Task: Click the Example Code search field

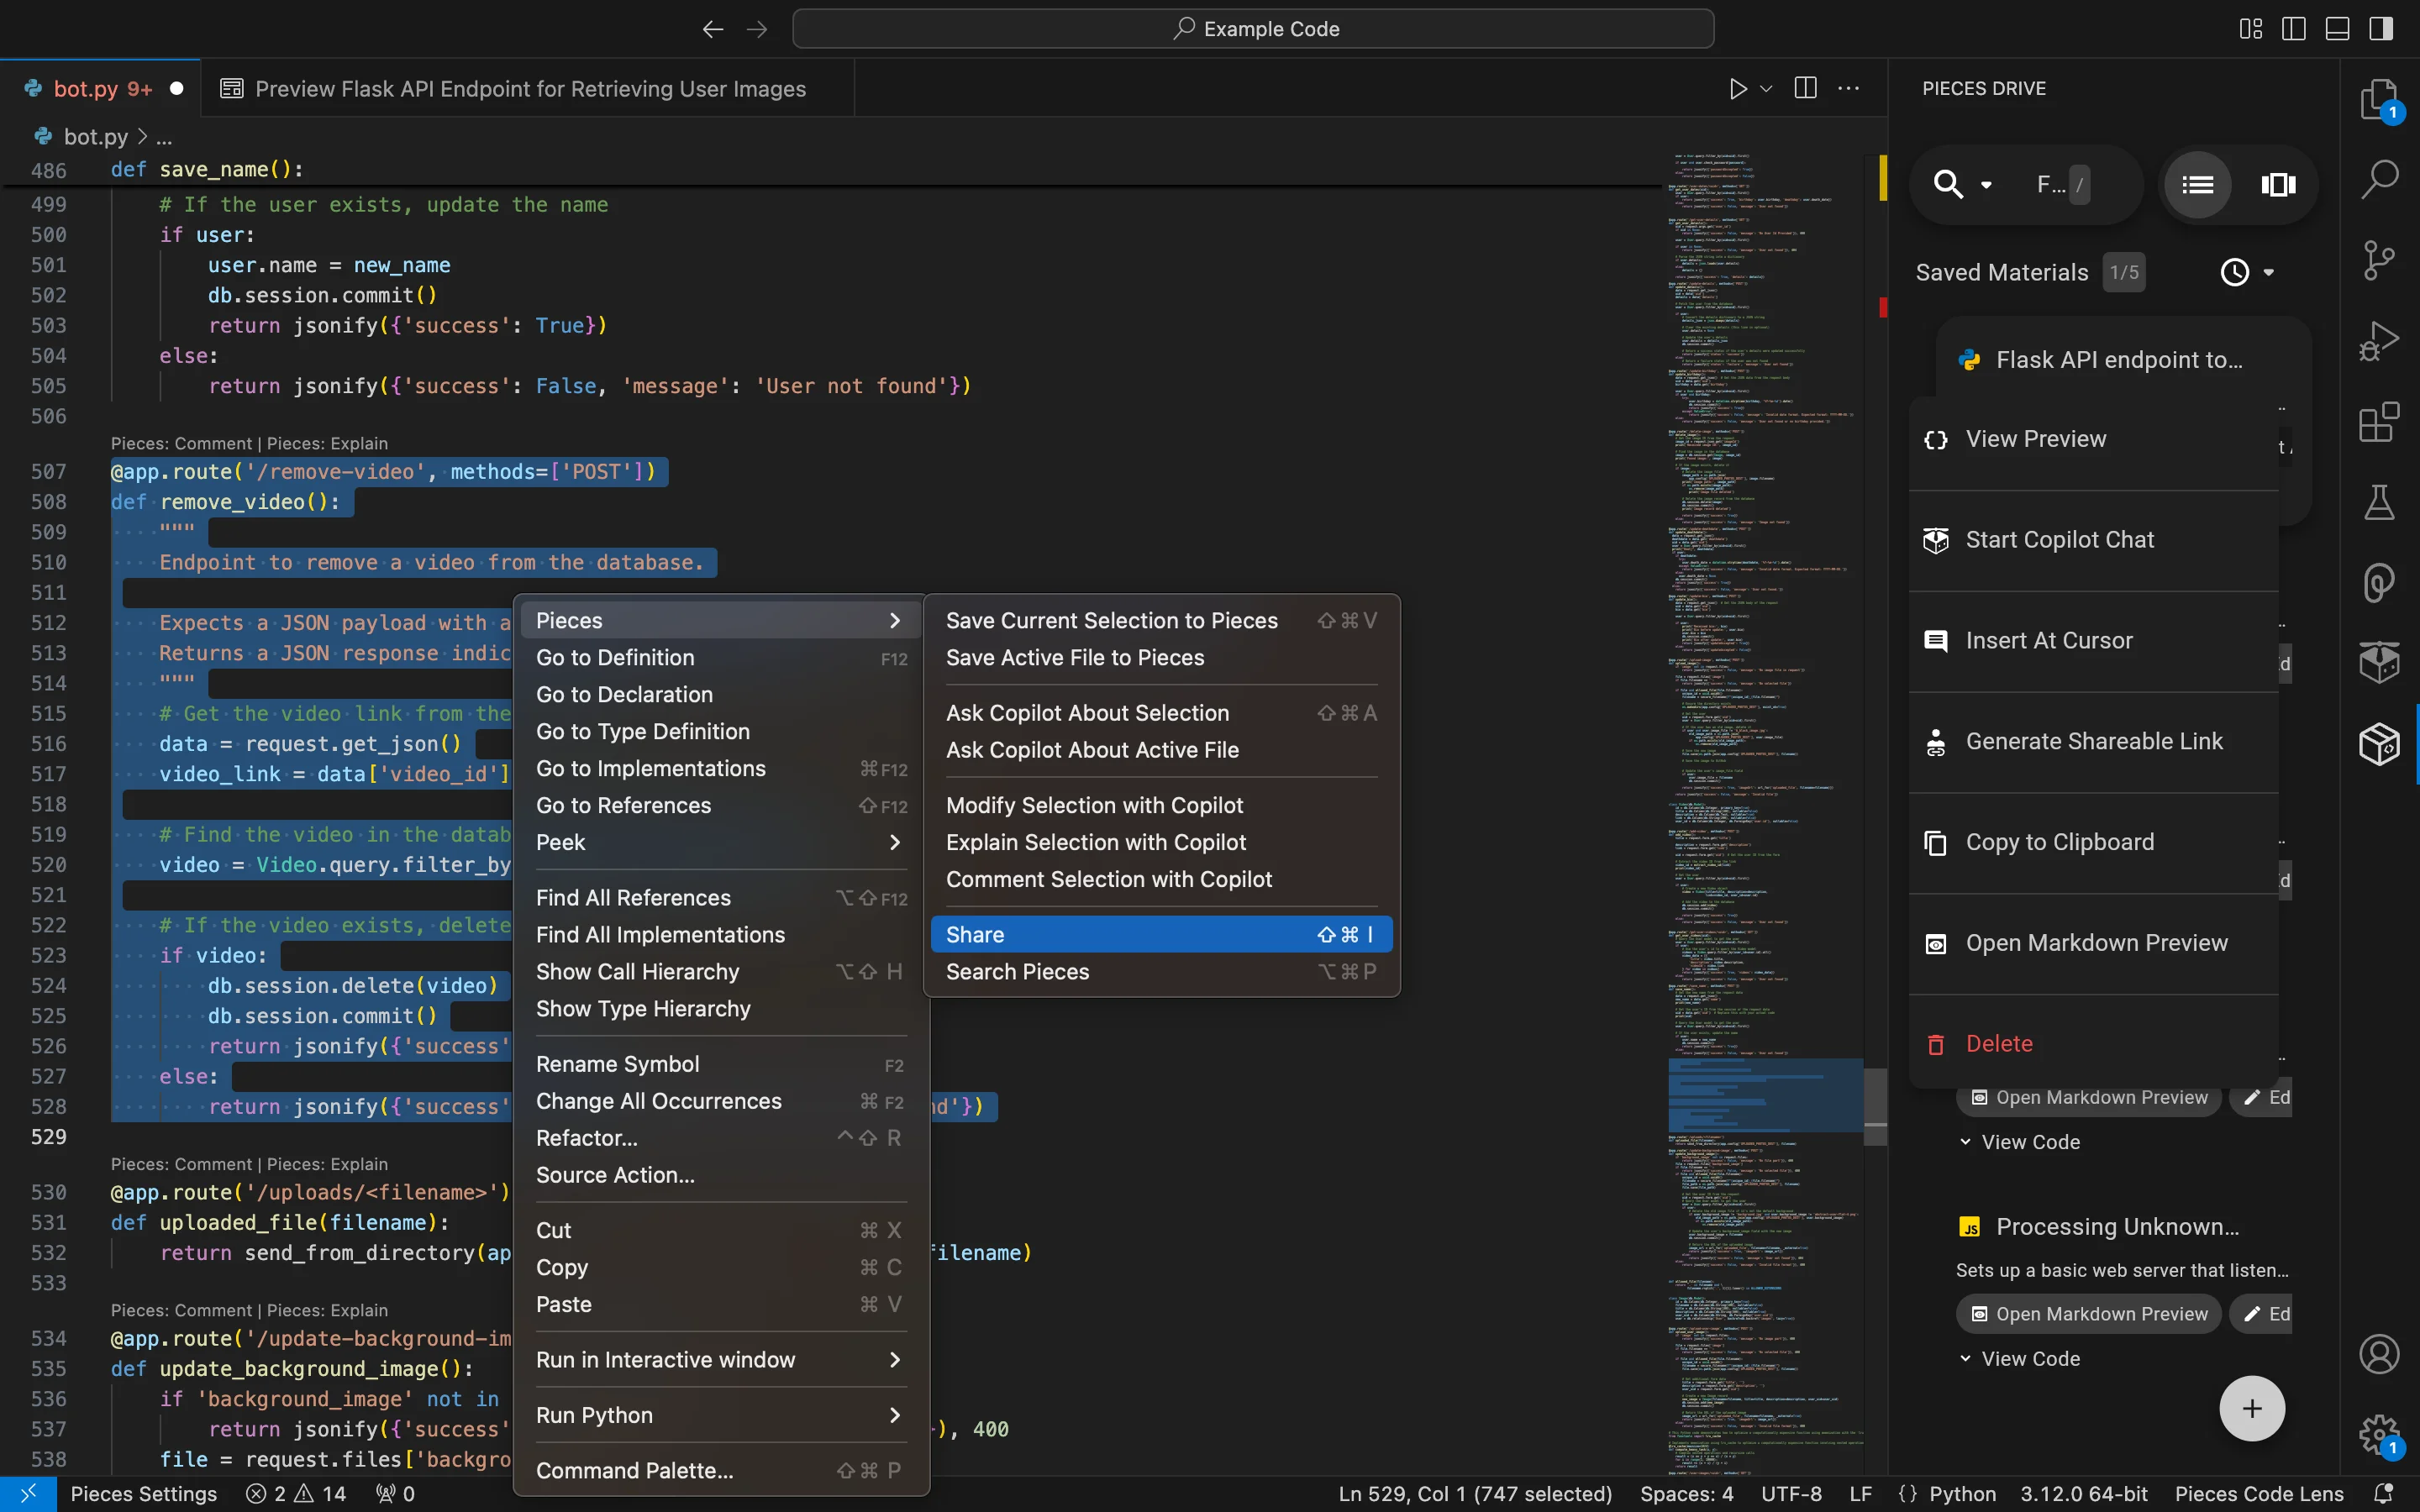Action: point(1253,29)
